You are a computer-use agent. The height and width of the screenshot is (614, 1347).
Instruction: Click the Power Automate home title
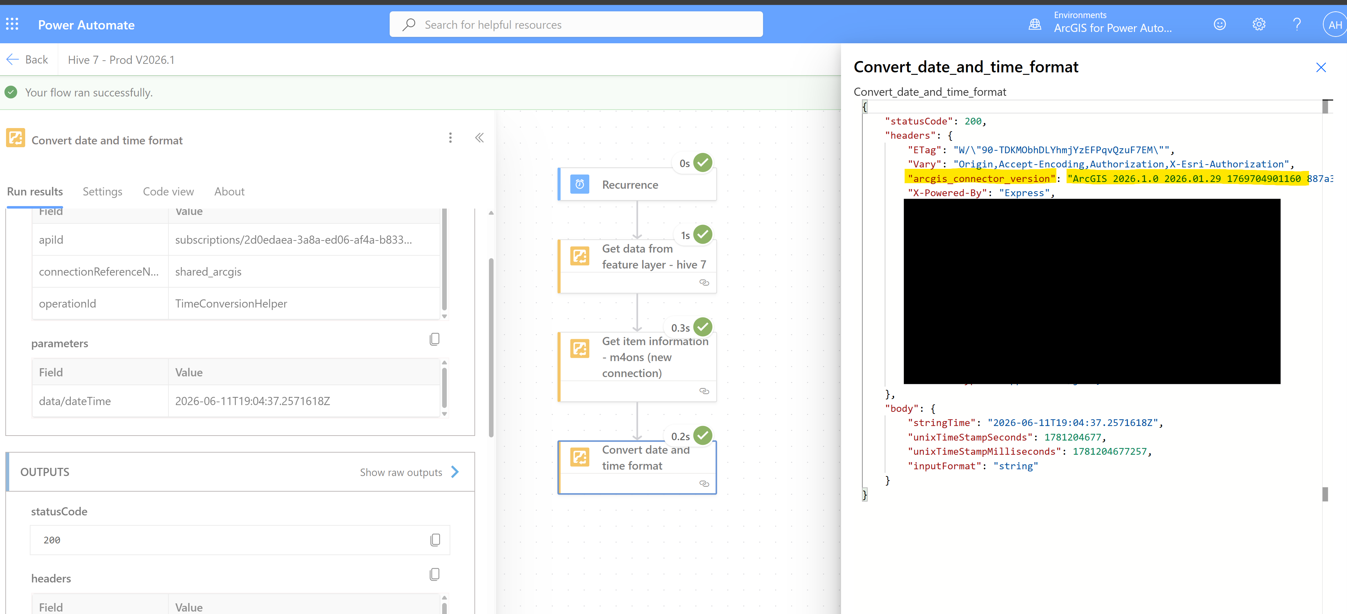[x=86, y=24]
